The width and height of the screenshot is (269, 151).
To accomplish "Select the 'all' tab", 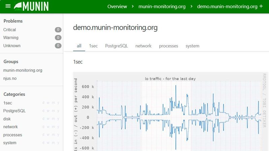I will (x=79, y=46).
